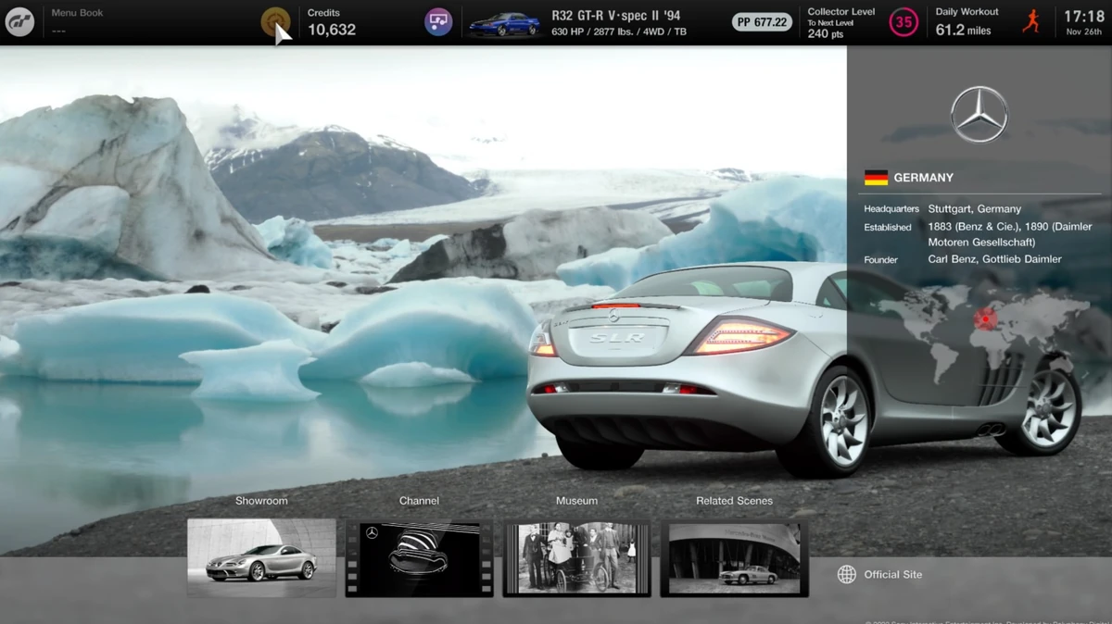Click the Credits 10,632 value
The height and width of the screenshot is (624, 1112).
pos(332,31)
